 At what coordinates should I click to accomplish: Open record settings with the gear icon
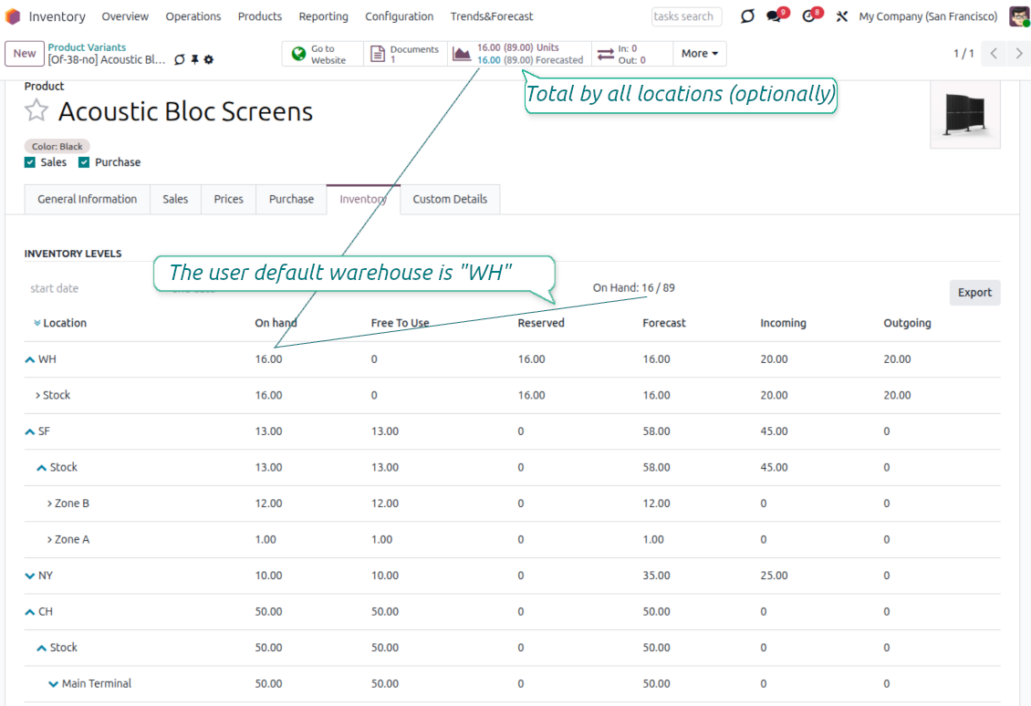click(x=209, y=58)
